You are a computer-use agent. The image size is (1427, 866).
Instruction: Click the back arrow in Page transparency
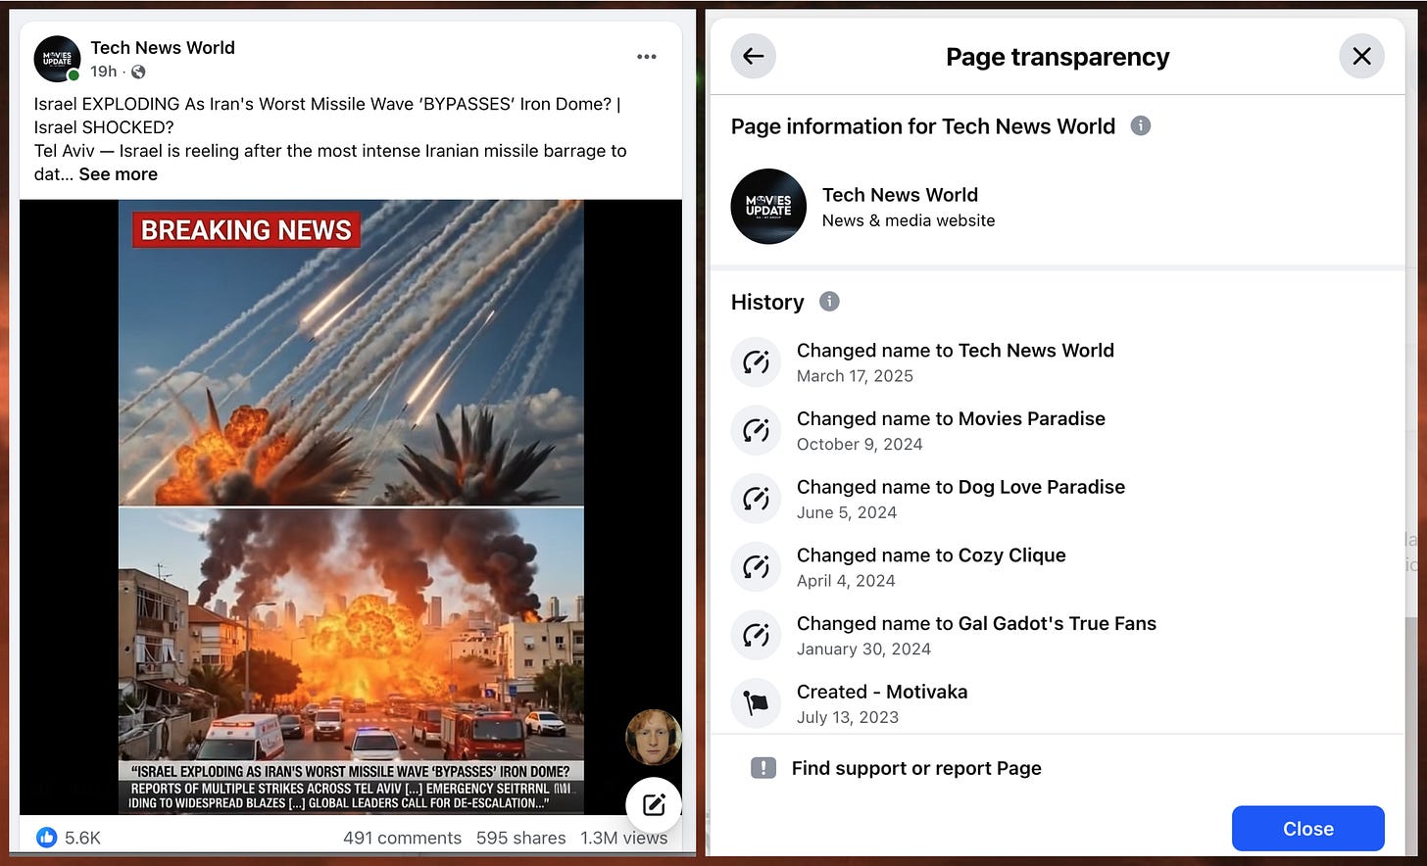coord(752,56)
